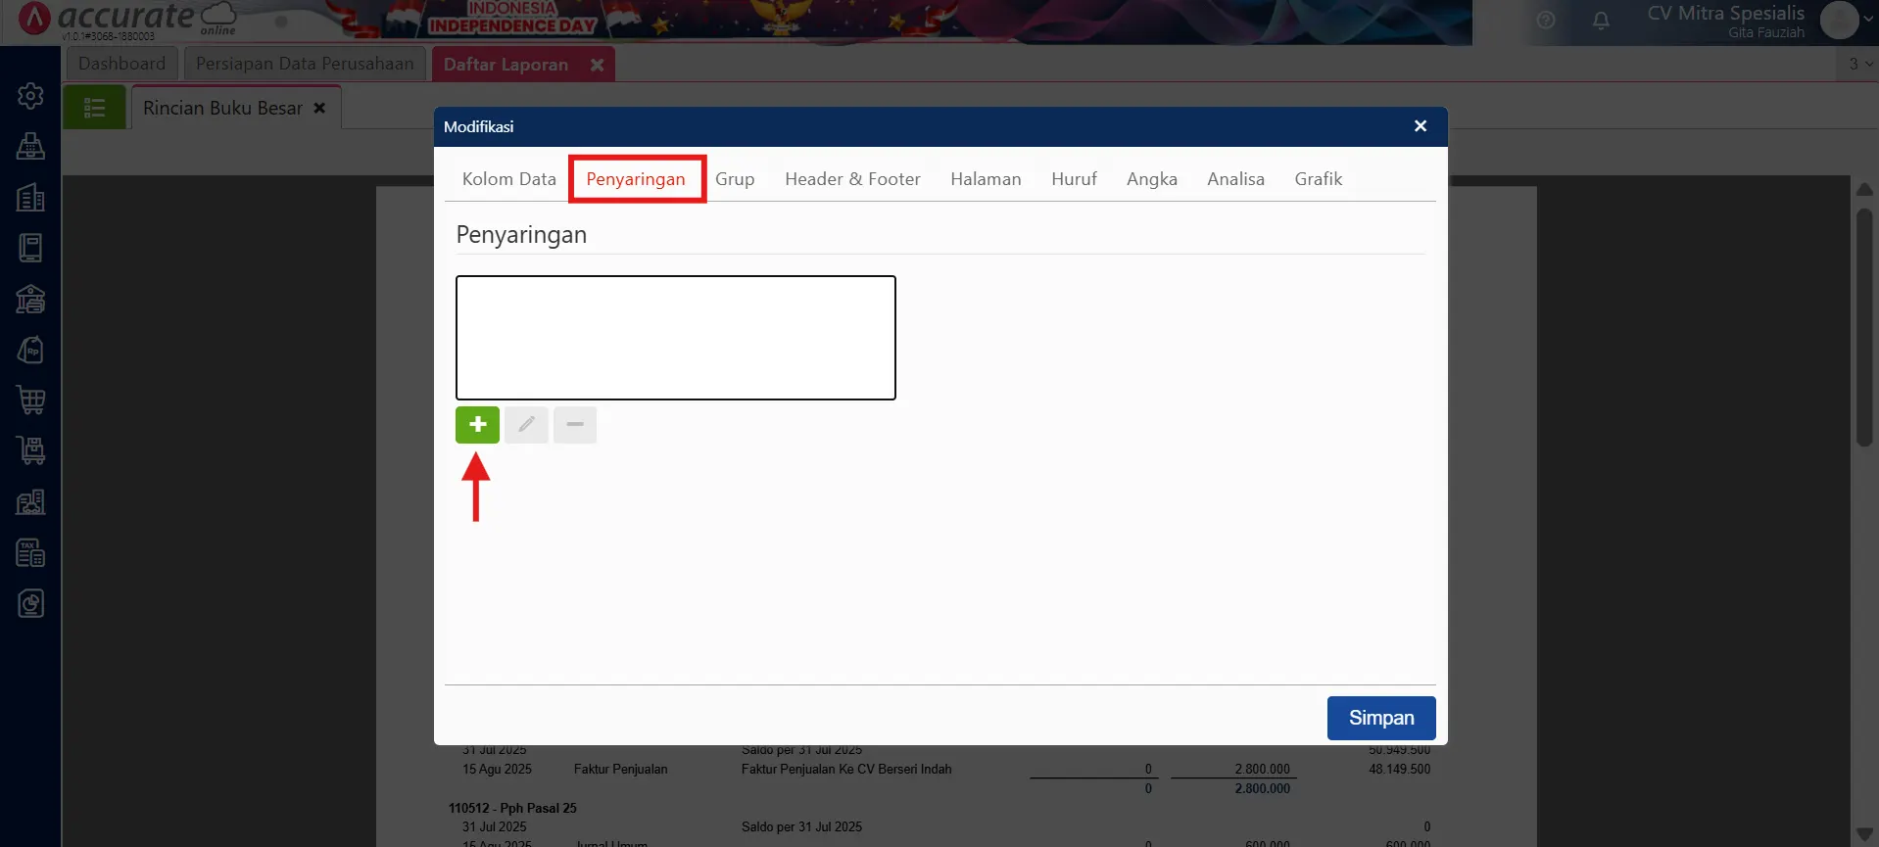Go to the Dashboard tab
Image resolution: width=1879 pixels, height=847 pixels.
[x=121, y=64]
